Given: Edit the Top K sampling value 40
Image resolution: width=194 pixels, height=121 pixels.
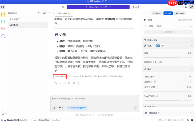Looking at the screenshot, I should pos(187,77).
